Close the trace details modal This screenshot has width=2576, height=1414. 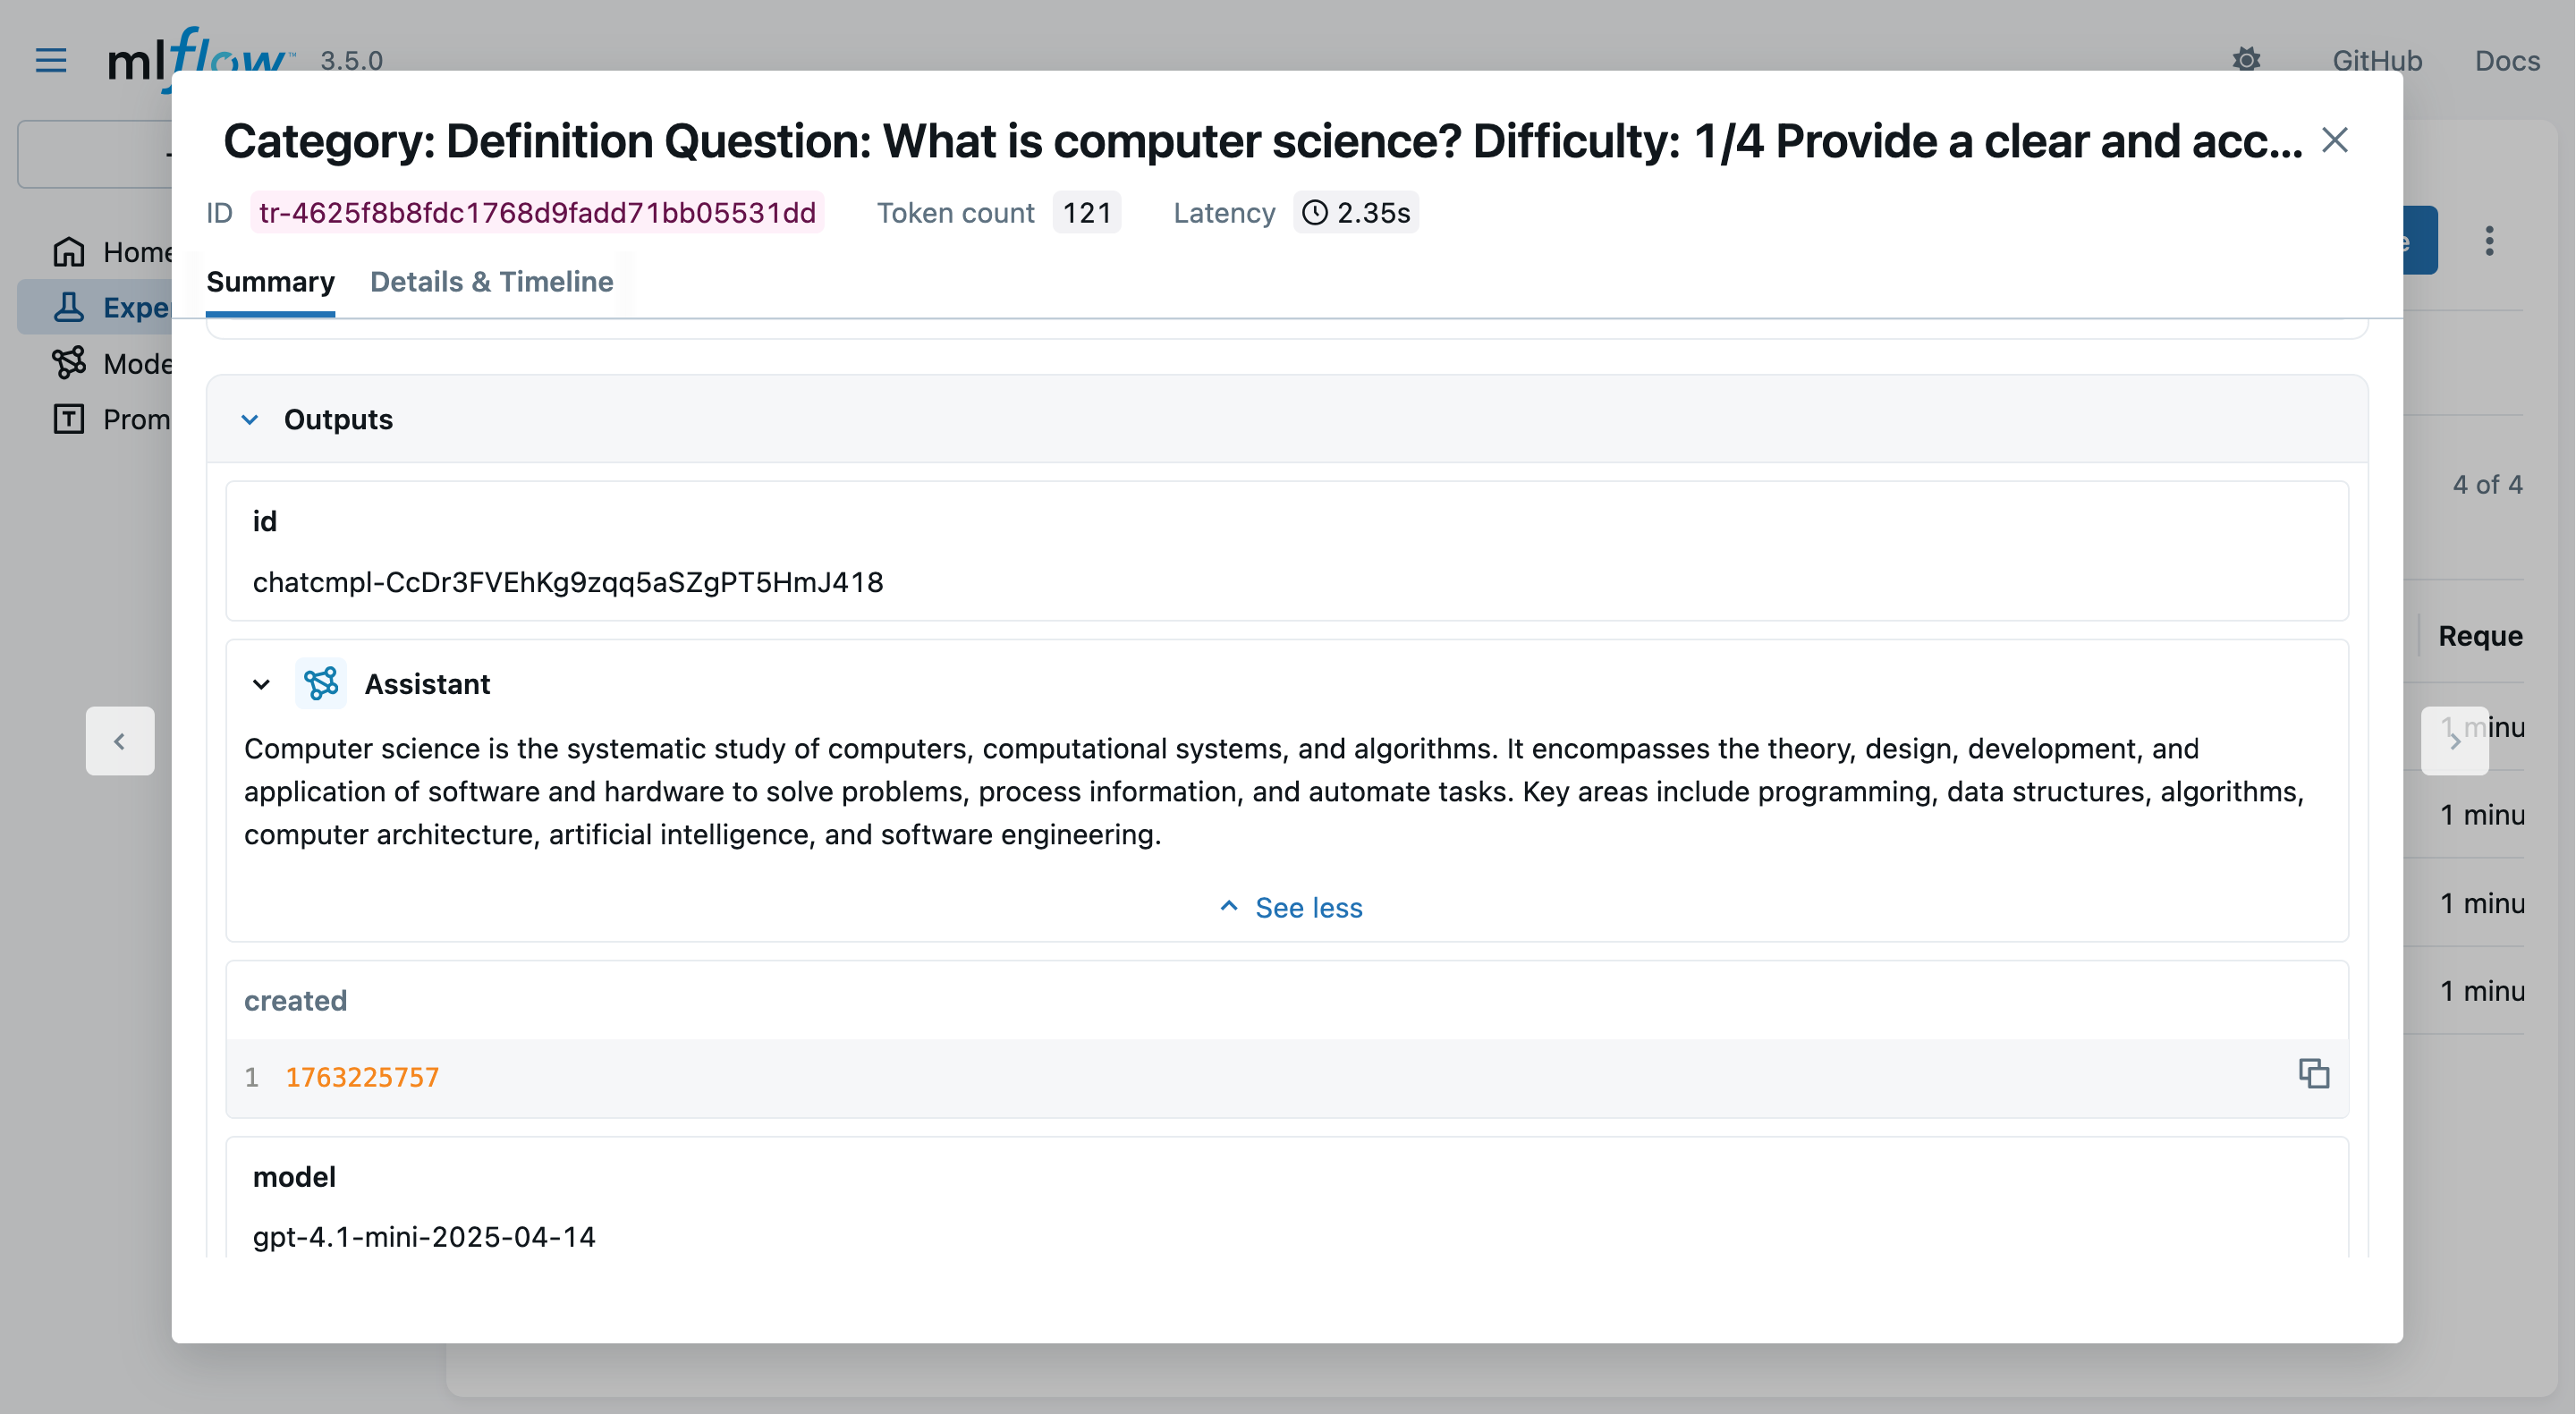tap(2334, 141)
